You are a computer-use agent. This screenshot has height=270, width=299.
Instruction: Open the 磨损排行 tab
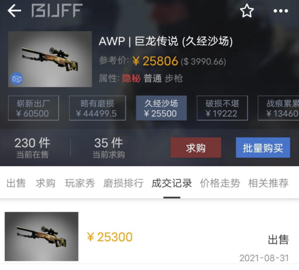(123, 183)
